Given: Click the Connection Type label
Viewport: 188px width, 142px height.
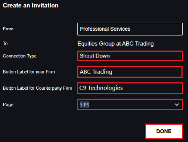Looking at the screenshot, I should point(20,56).
